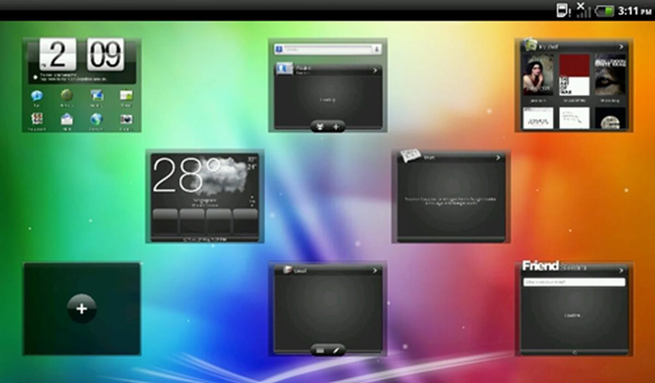This screenshot has width=655, height=383.
Task: Launch the Internet globe icon
Action: [97, 119]
